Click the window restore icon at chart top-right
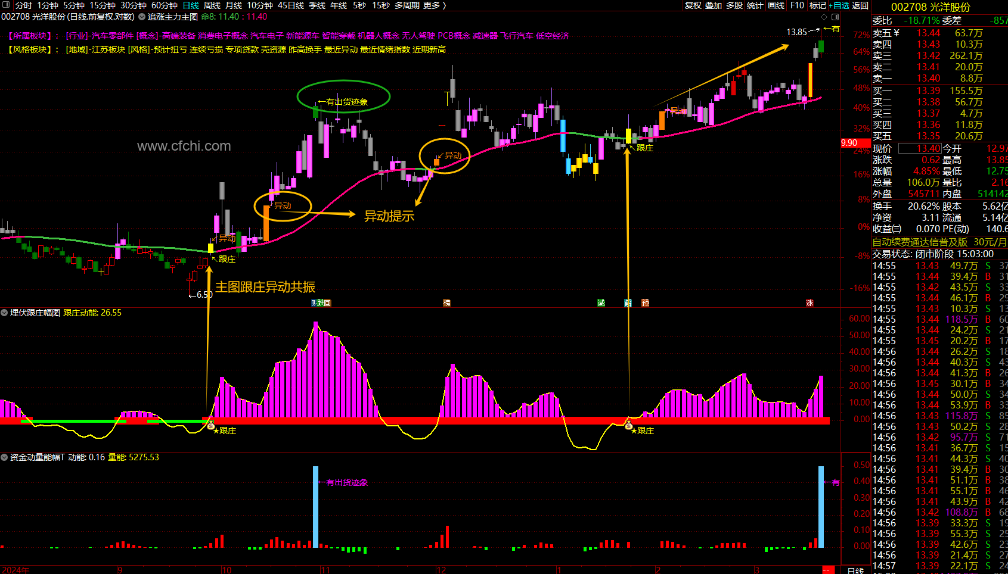Screen dimensions: 1008x574 click(x=835, y=17)
